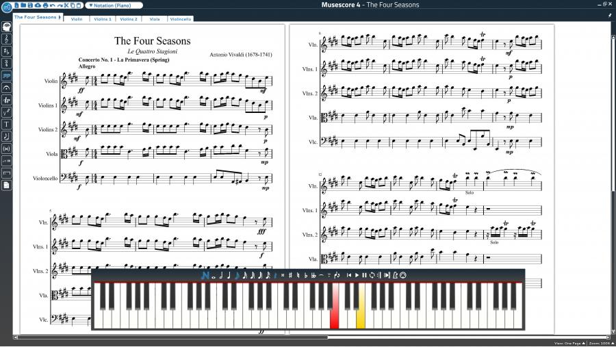This screenshot has width=616, height=347.
Task: Select the highlighted eighth note duration
Action: (237, 275)
